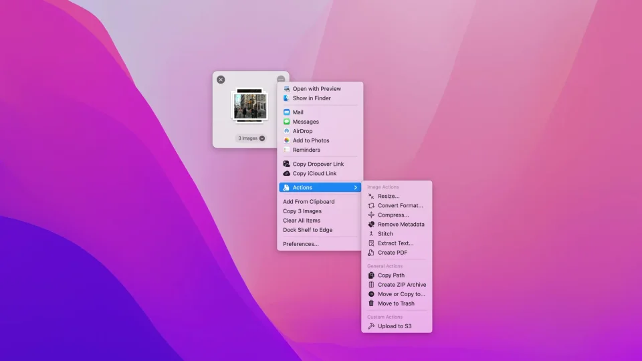Viewport: 642px width, 361px height.
Task: Select Remove Metadata action
Action: [401, 225]
